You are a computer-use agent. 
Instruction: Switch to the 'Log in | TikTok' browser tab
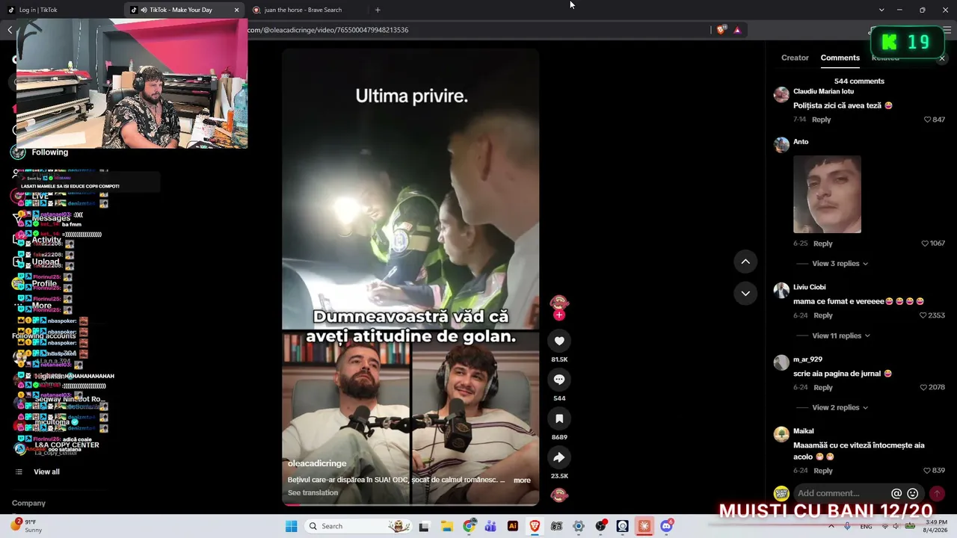tap(61, 10)
